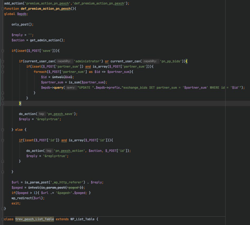Click the $wpdb->prefix expression in the query

(x=108, y=88)
